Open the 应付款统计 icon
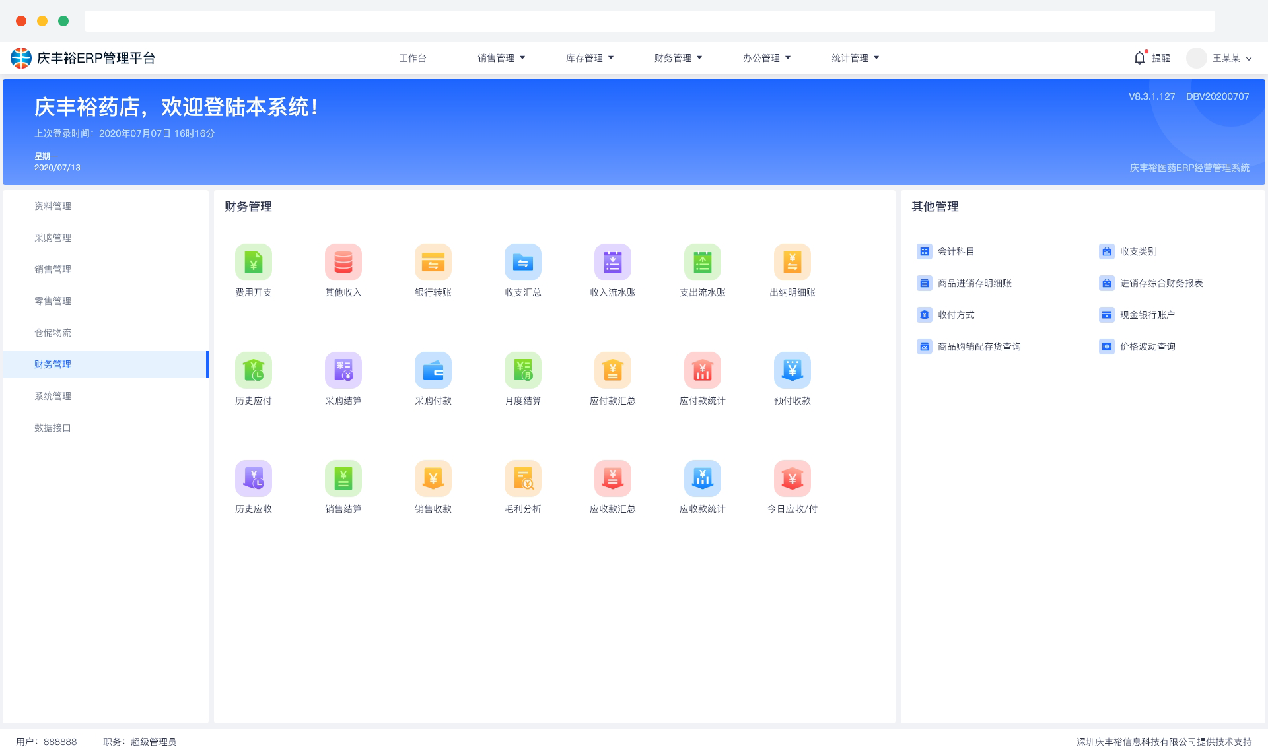 (703, 370)
